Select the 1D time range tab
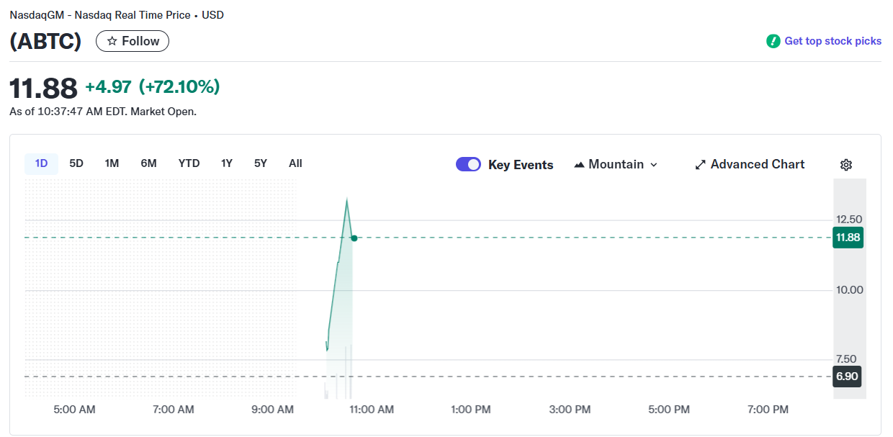Viewport: 893px width, 437px height. (41, 163)
